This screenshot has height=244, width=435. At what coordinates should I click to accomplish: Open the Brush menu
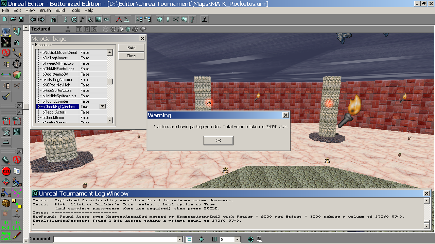pyautogui.click(x=45, y=11)
